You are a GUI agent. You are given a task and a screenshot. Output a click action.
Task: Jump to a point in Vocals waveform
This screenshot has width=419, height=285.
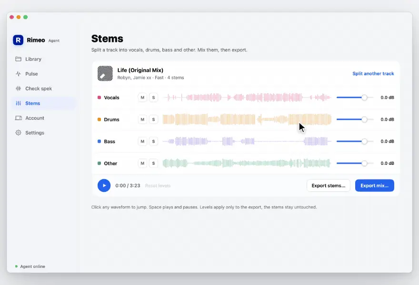[x=247, y=97]
